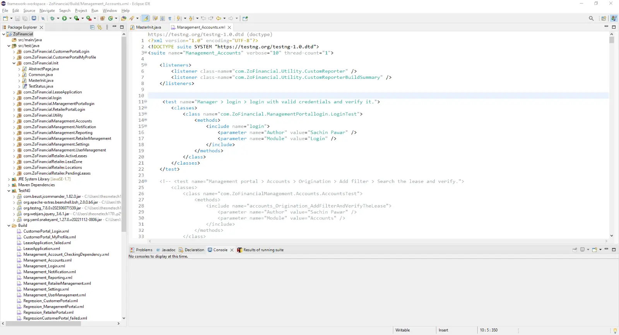Toggle Link with Editor in Package Explorer
619x335 pixels.
pyautogui.click(x=99, y=27)
